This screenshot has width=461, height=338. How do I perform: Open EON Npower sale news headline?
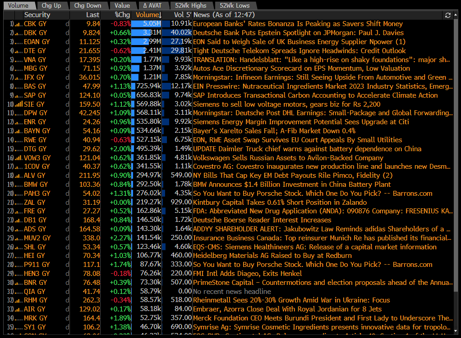tap(300, 42)
